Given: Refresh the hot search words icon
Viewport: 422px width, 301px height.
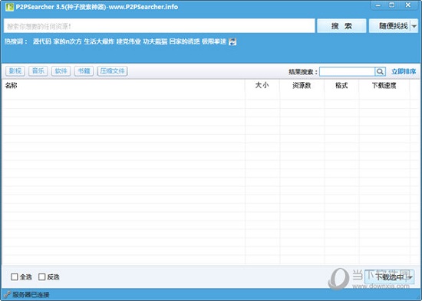Looking at the screenshot, I should [232, 41].
